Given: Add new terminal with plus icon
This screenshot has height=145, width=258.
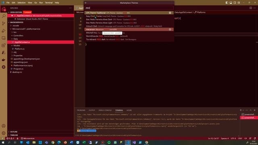Looking at the screenshot, I should 241,110.
